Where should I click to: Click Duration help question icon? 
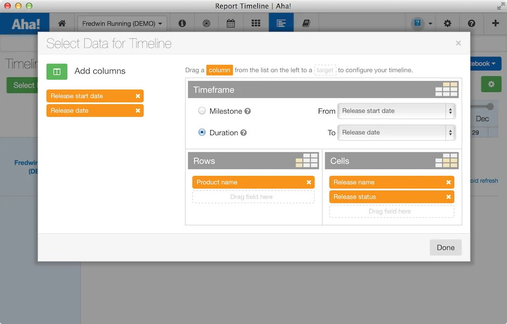tap(243, 133)
